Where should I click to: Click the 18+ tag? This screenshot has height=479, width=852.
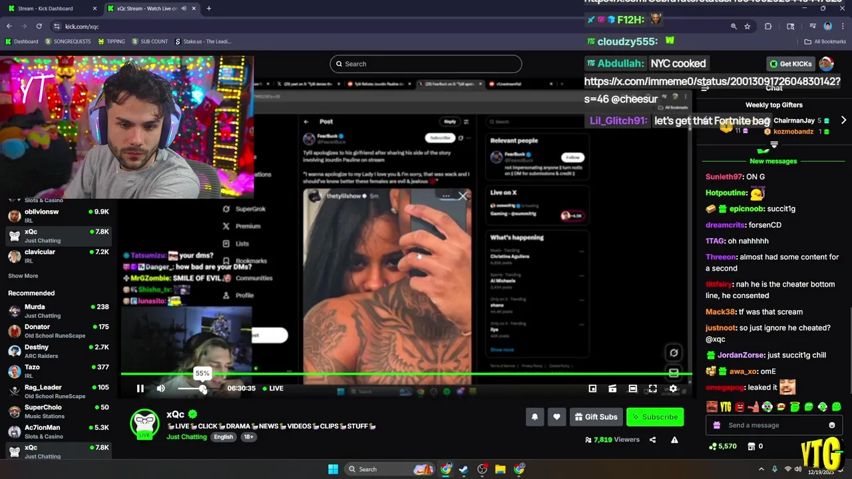point(248,437)
